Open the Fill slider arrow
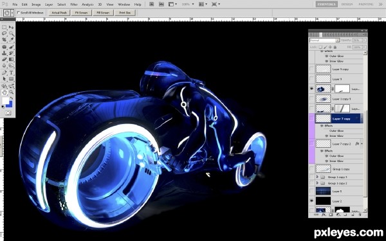Screen dimensions: 386x241 pos(364,47)
